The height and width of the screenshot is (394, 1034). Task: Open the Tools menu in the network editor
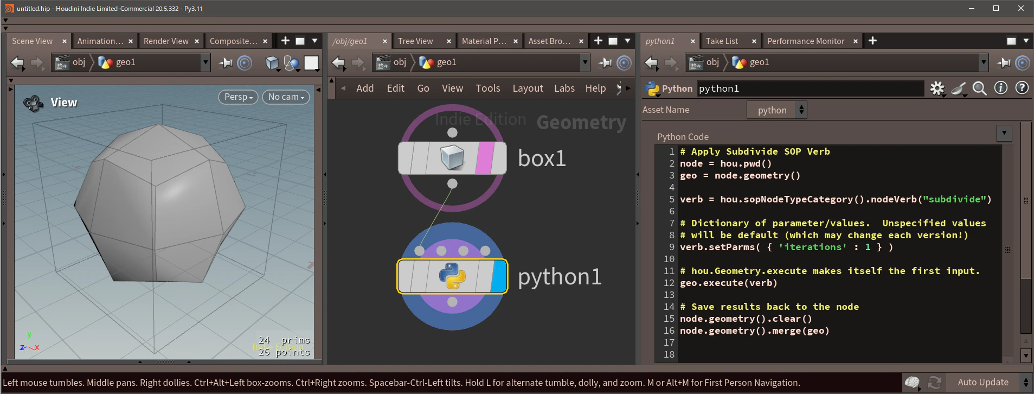tap(488, 88)
